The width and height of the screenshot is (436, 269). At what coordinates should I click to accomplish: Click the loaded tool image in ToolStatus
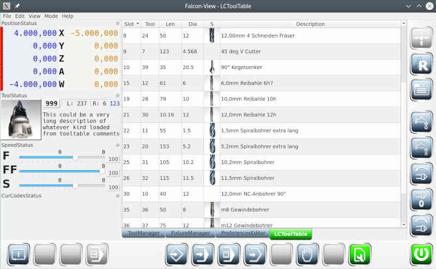point(21,120)
